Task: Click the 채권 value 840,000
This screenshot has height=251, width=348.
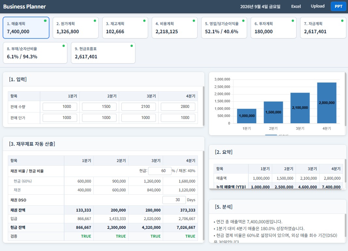Action: [154, 190]
